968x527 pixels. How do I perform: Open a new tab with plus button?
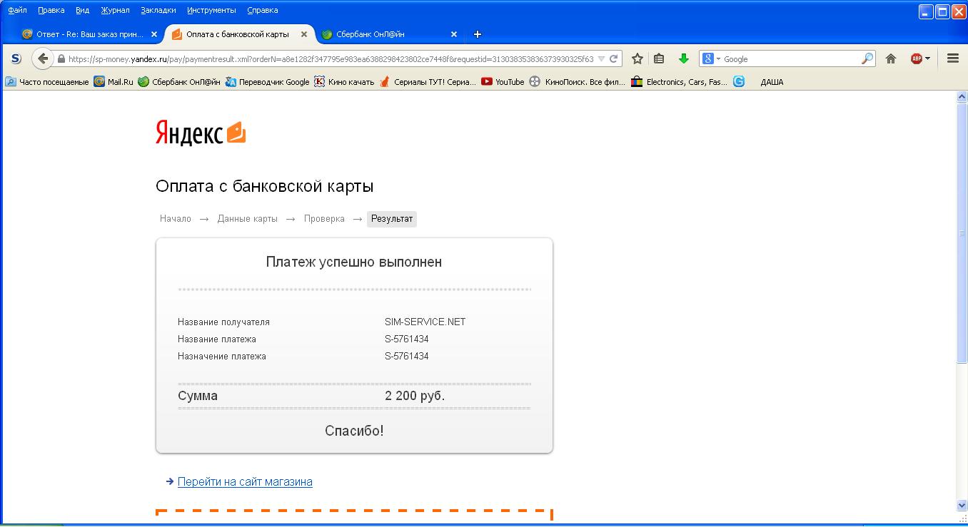pyautogui.click(x=478, y=34)
